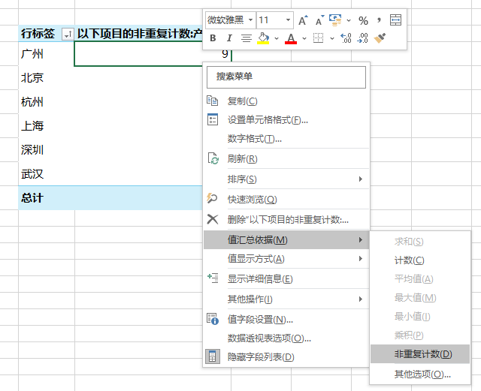Viewport: 481px width, 391px height.
Task: Apply yellow fill color to cell
Action: click(263, 38)
